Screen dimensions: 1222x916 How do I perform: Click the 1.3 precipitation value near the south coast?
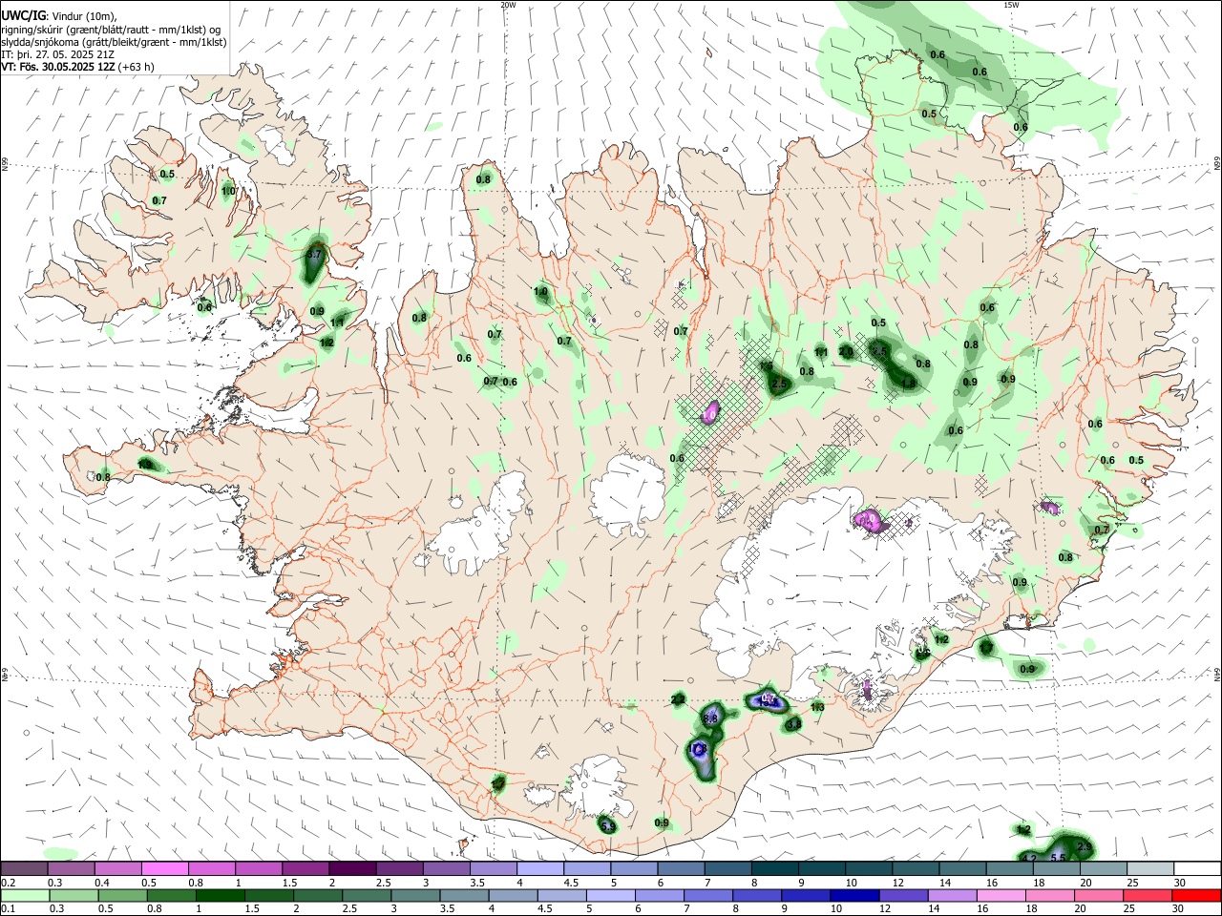[x=817, y=707]
